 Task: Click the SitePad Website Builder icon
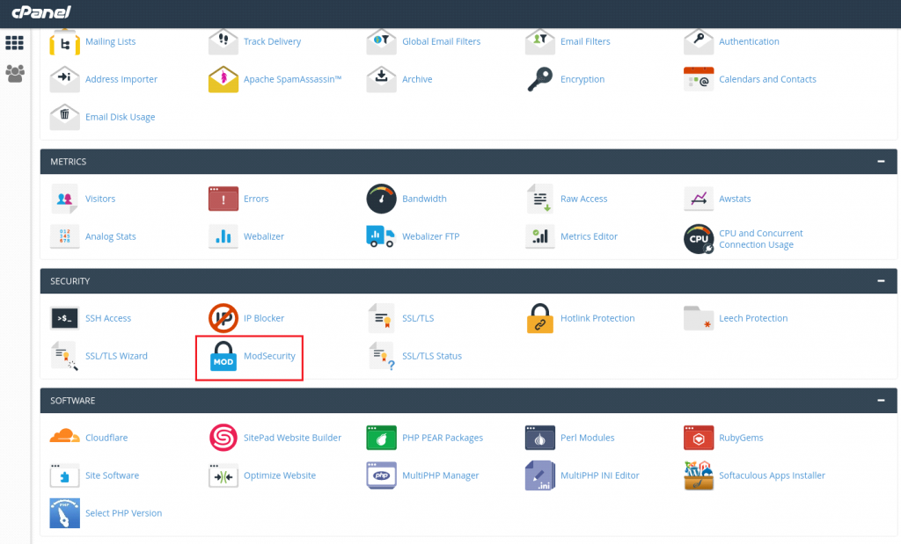[223, 438]
